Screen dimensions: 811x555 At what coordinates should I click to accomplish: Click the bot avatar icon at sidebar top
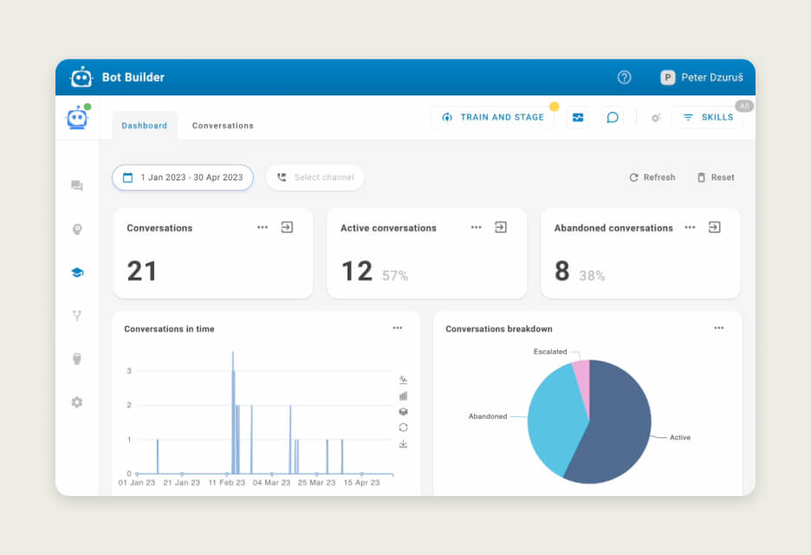pos(77,117)
